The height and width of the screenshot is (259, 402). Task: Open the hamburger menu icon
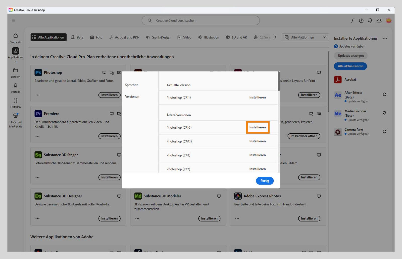[14, 21]
